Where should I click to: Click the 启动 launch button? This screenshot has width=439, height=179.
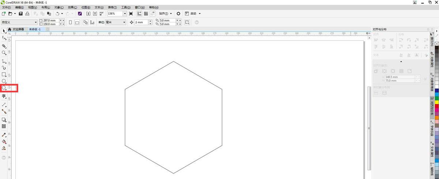tap(193, 14)
